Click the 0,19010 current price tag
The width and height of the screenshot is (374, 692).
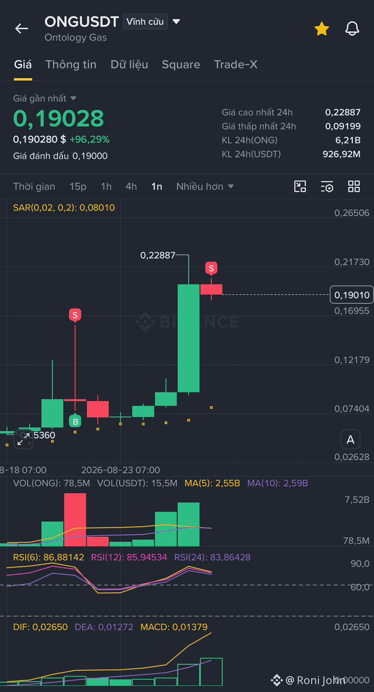click(352, 295)
